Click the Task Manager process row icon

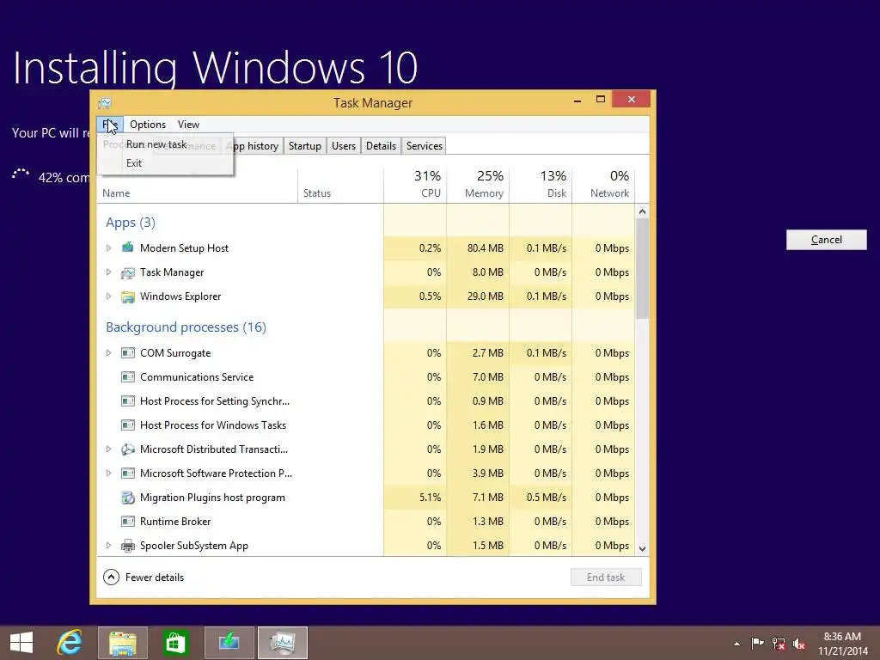pos(128,272)
